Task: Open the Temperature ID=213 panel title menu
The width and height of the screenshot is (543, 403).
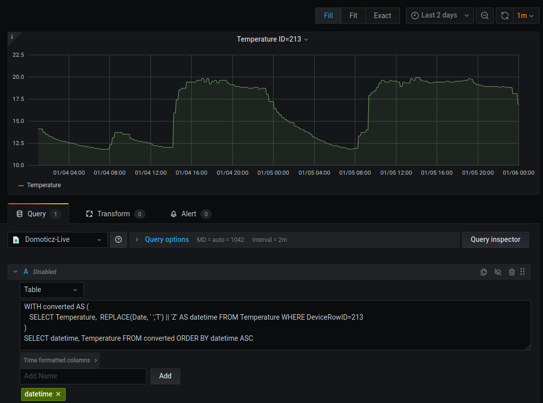Action: pos(272,39)
